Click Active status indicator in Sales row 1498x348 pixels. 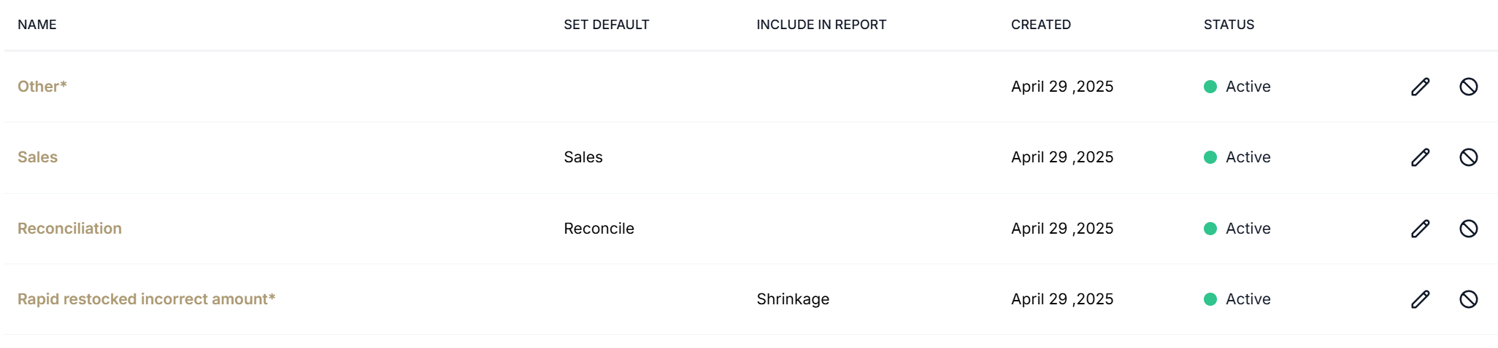[x=1237, y=157]
